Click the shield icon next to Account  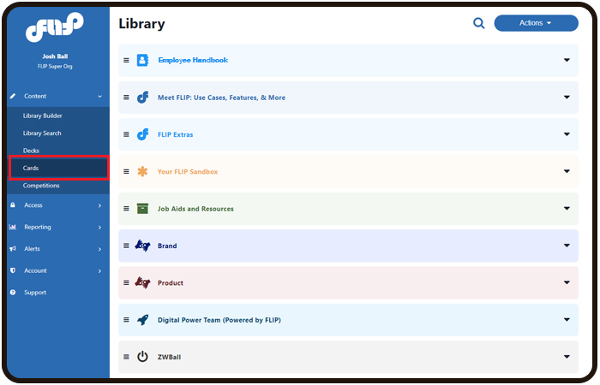[x=13, y=270]
